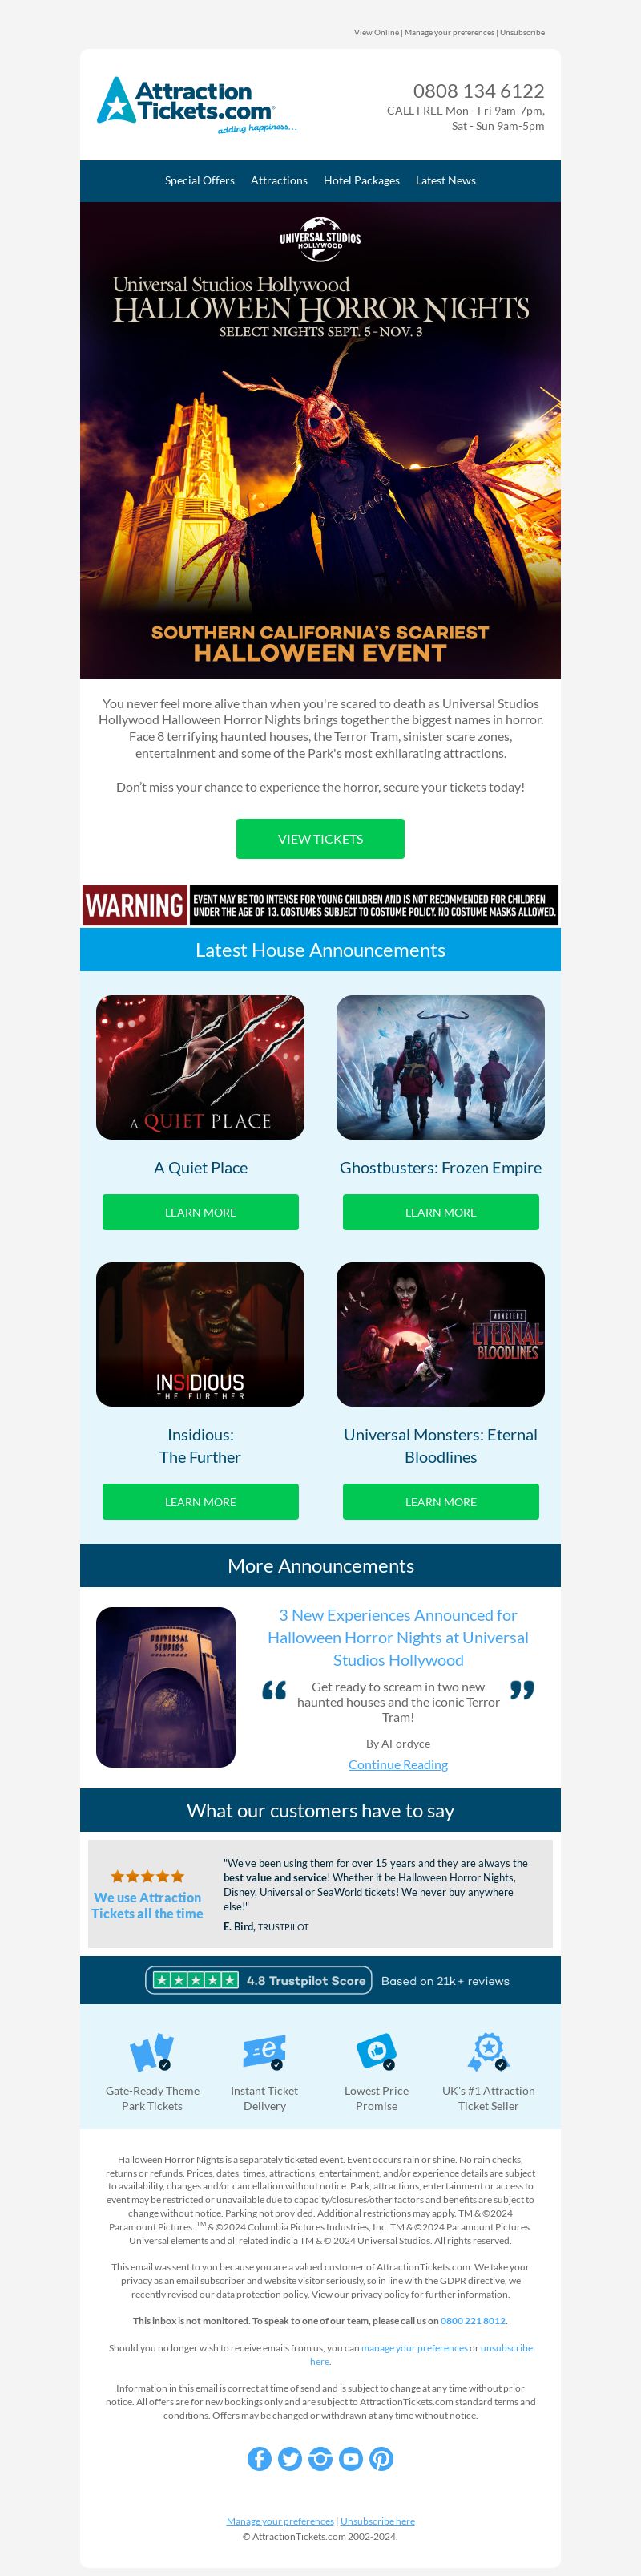641x2576 pixels.
Task: Click the Gate-Ready Theme Park Tickets icon
Action: (x=151, y=2052)
